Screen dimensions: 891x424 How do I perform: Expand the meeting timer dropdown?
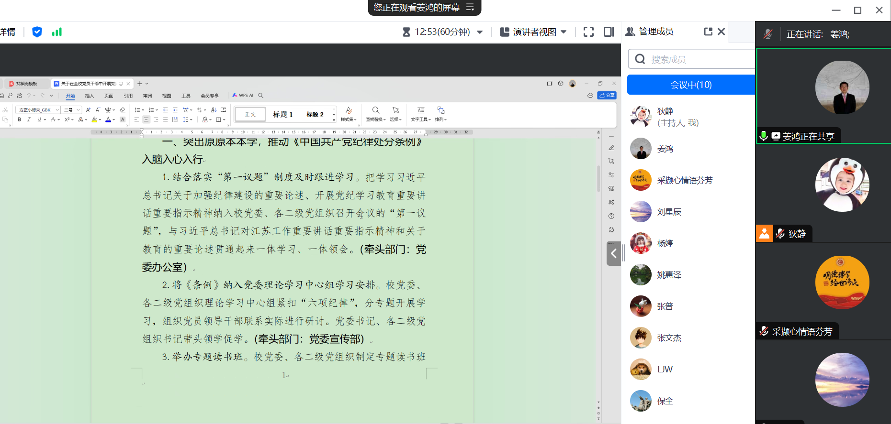click(x=480, y=32)
